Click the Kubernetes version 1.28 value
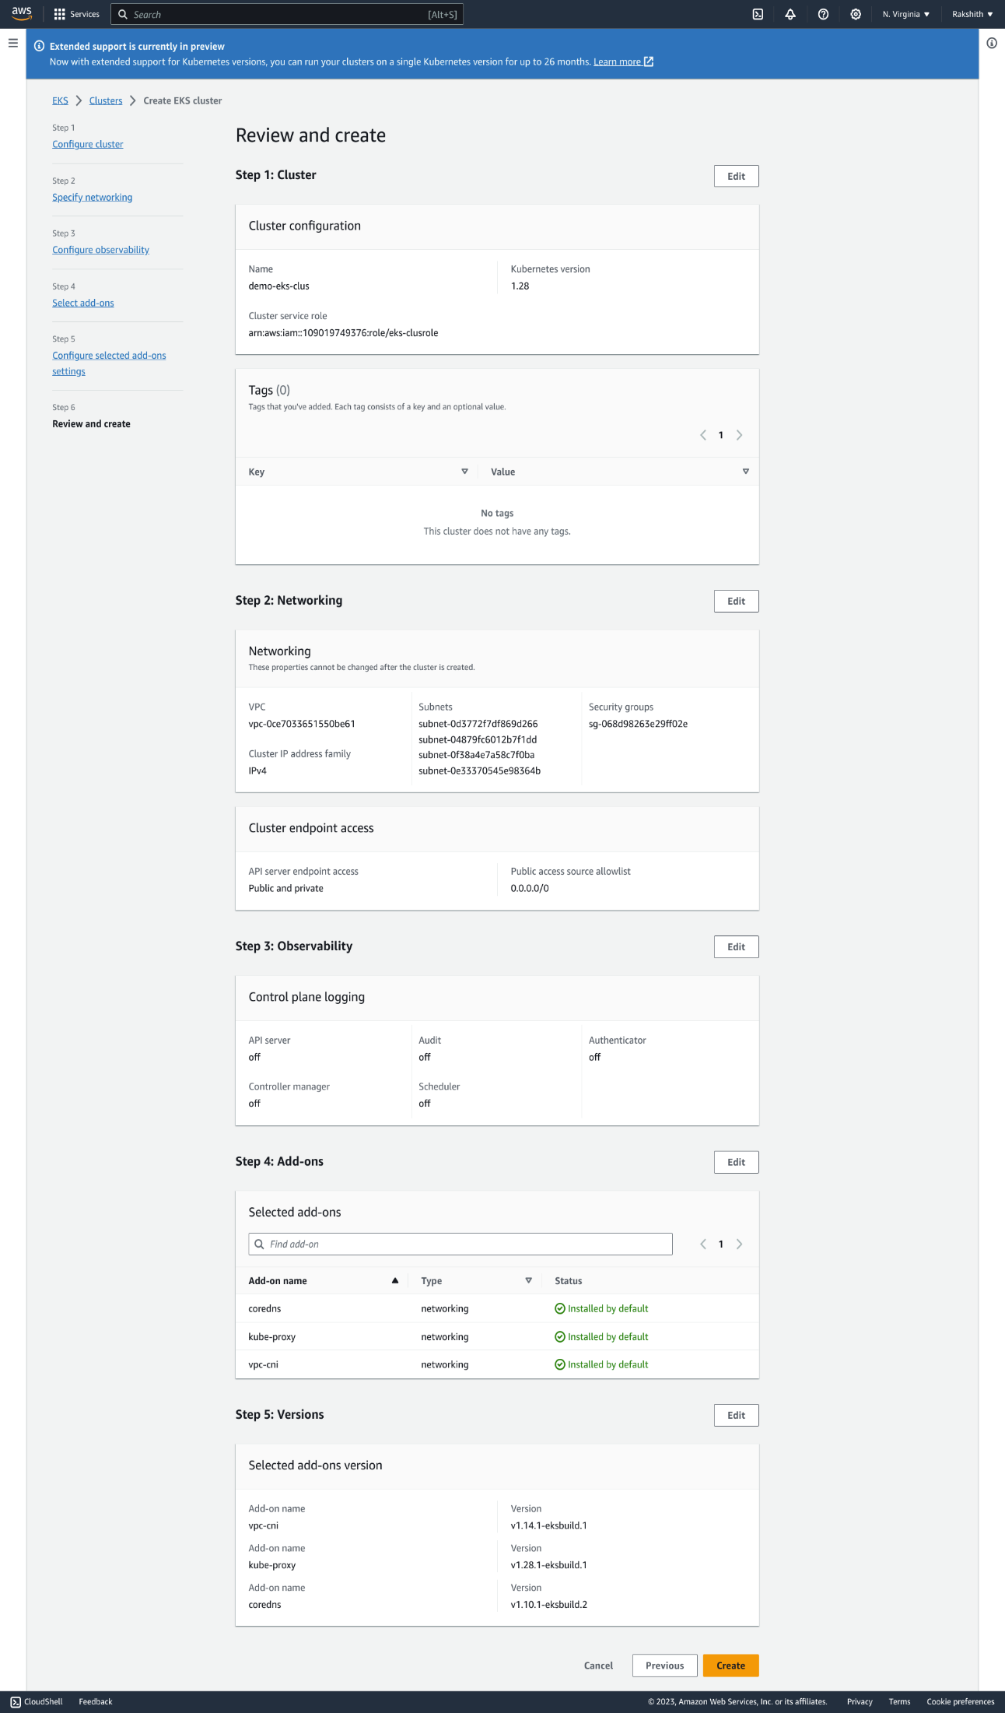 pos(520,286)
